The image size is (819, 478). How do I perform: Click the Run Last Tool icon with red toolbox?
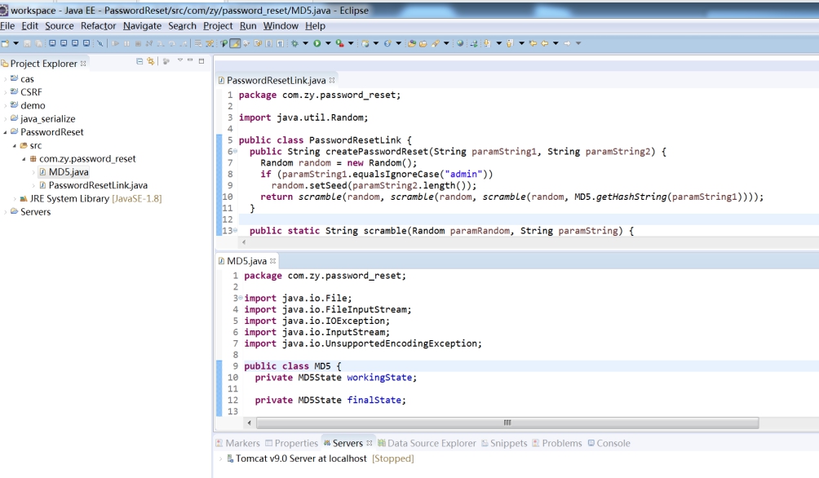tap(339, 43)
